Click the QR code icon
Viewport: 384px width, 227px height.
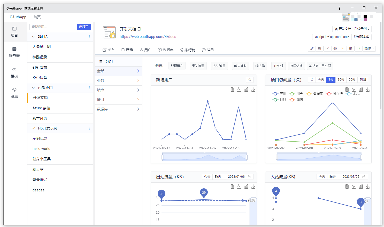click(351, 48)
